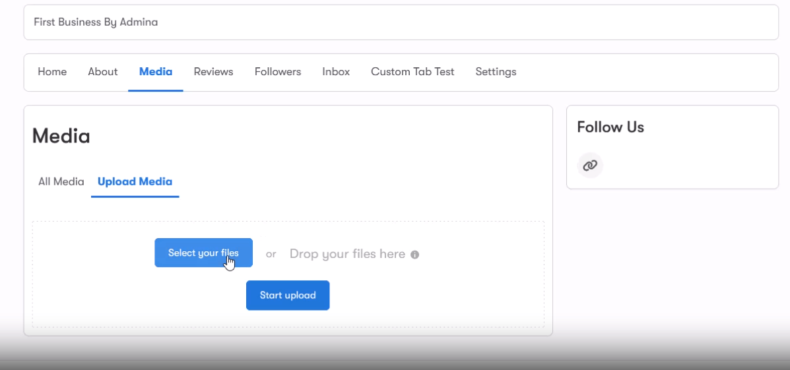Click the info icon beside Drop your files here
The height and width of the screenshot is (370, 790).
point(414,255)
